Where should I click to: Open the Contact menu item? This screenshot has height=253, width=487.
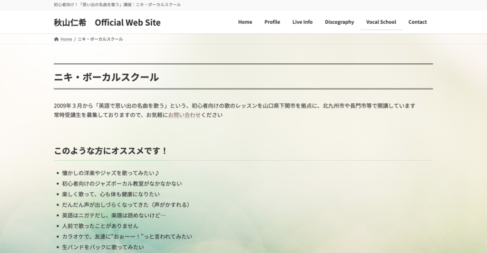(x=418, y=22)
